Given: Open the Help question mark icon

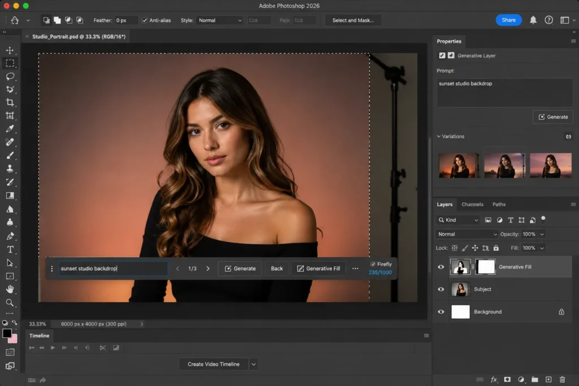Looking at the screenshot, I should pyautogui.click(x=548, y=20).
